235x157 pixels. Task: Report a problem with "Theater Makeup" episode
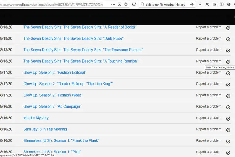coord(209,84)
